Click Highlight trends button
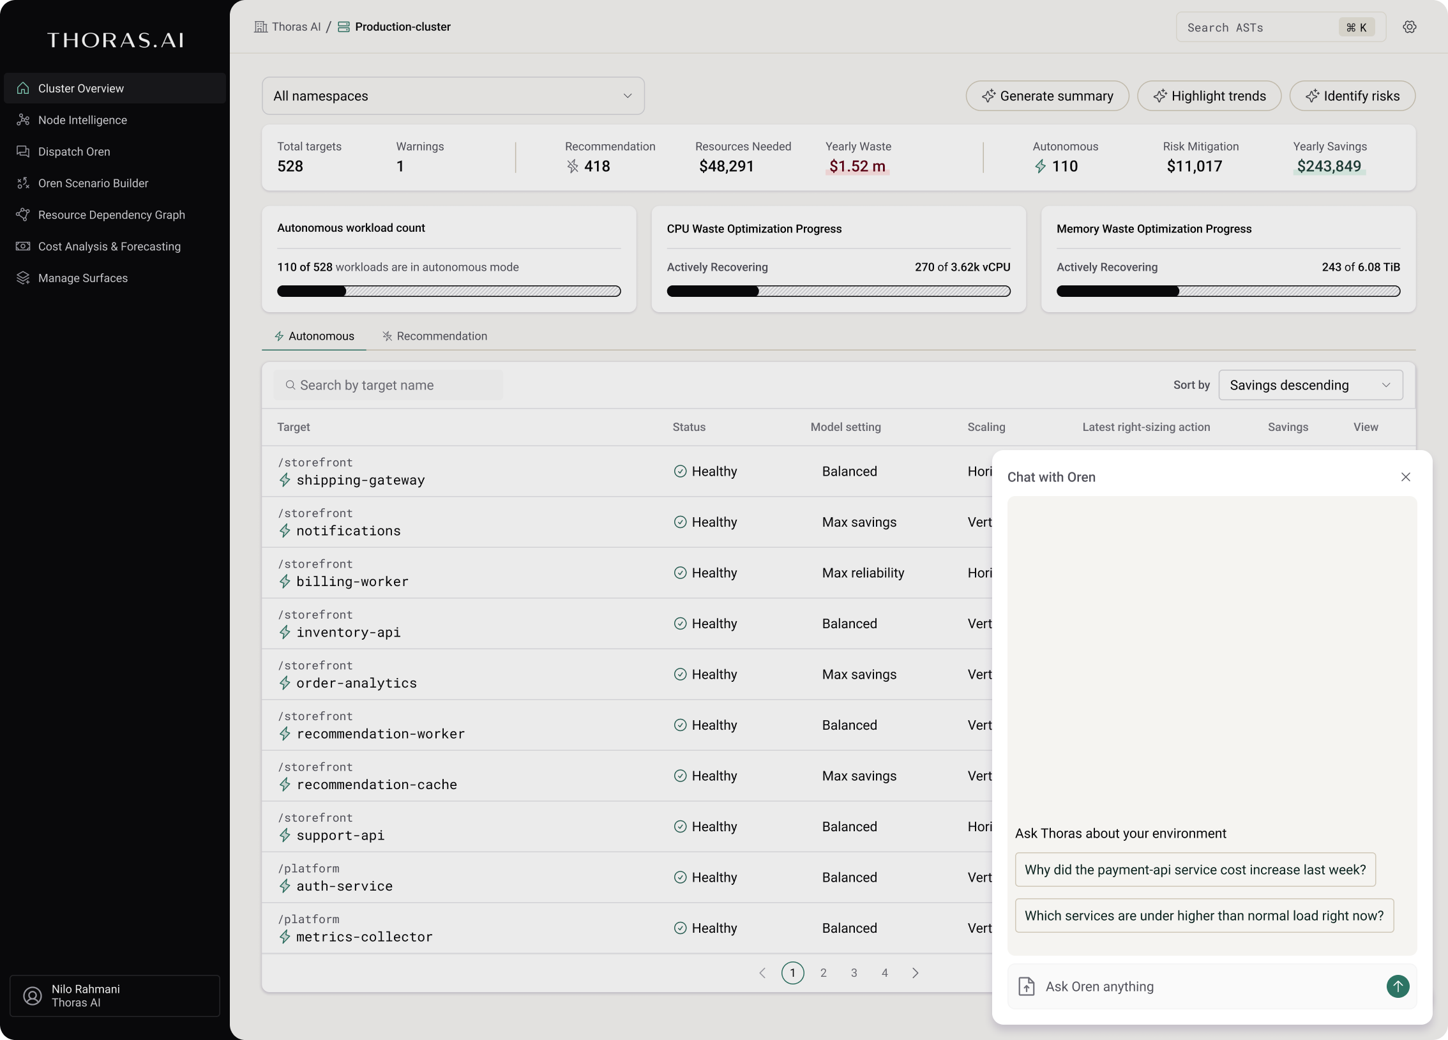 click(1209, 96)
